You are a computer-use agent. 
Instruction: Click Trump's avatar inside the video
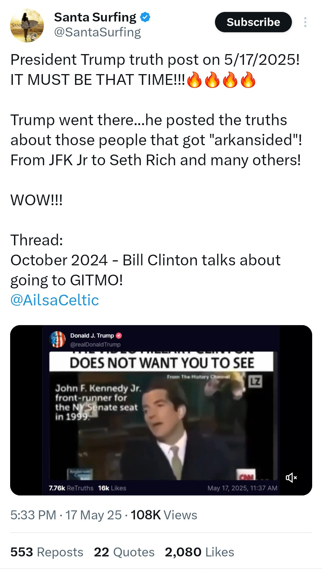point(58,339)
